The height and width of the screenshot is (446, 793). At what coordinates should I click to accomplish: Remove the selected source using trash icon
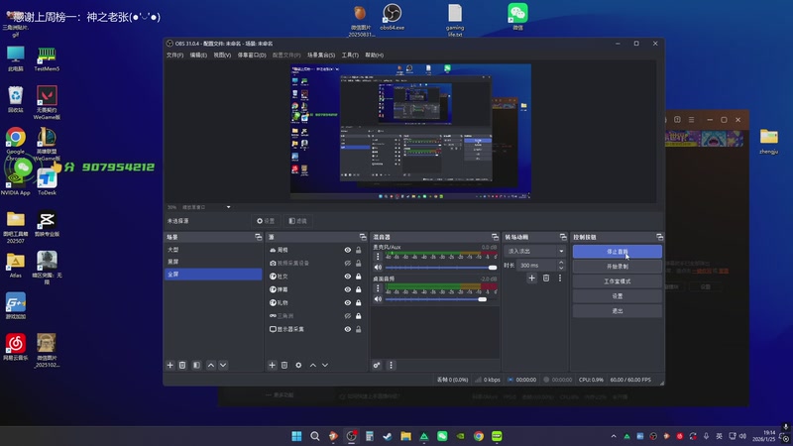click(284, 365)
